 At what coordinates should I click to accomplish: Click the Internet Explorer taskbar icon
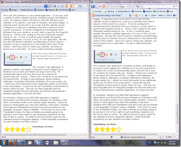[21, 143]
